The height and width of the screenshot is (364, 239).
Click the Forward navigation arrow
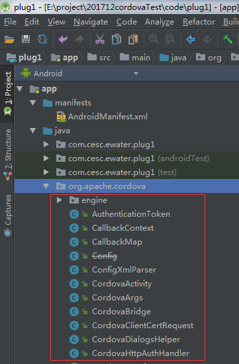[207, 40]
